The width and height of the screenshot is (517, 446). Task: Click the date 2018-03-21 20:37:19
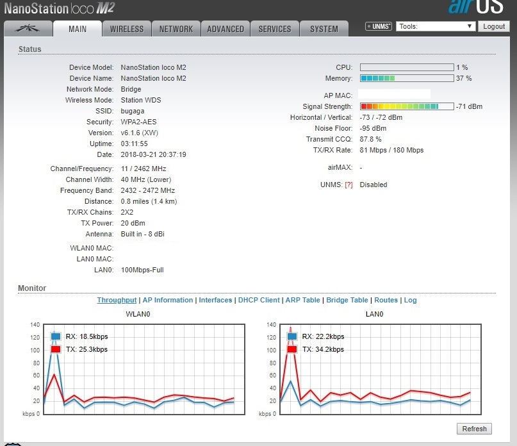[153, 154]
